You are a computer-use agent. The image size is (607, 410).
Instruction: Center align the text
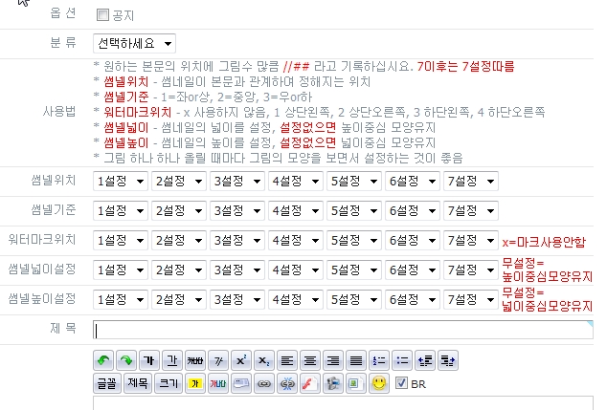point(310,360)
